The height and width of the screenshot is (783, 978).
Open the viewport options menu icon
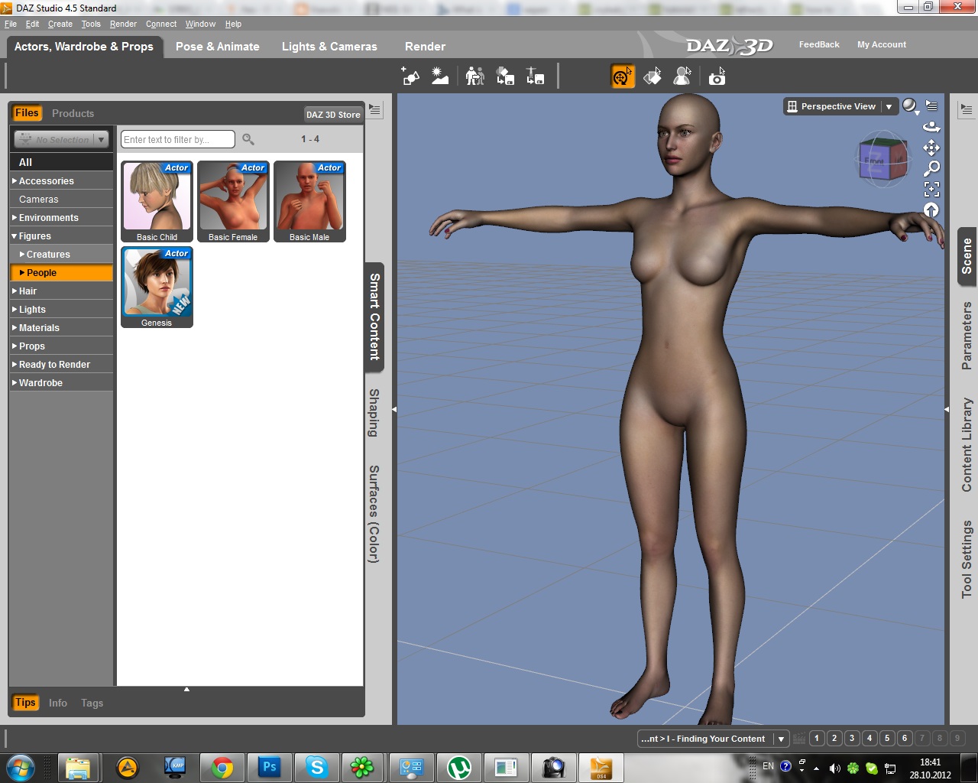click(x=931, y=106)
